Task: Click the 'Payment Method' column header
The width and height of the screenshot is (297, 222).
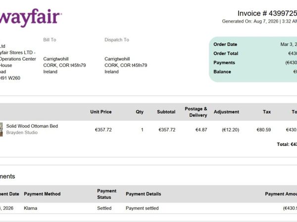Action: (x=42, y=194)
